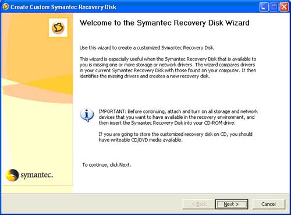Click the disabled maximize button
Viewport: 291px width, 215px height.
click(274, 7)
